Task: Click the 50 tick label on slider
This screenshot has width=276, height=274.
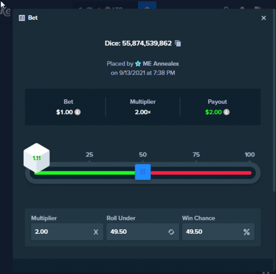Action: [x=143, y=154]
